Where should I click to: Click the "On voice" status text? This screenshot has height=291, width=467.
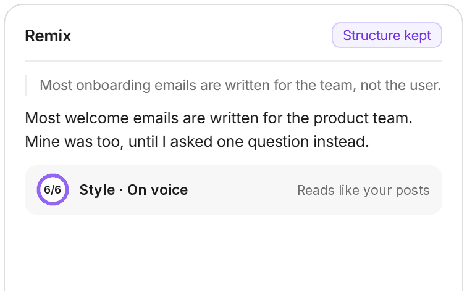point(158,190)
